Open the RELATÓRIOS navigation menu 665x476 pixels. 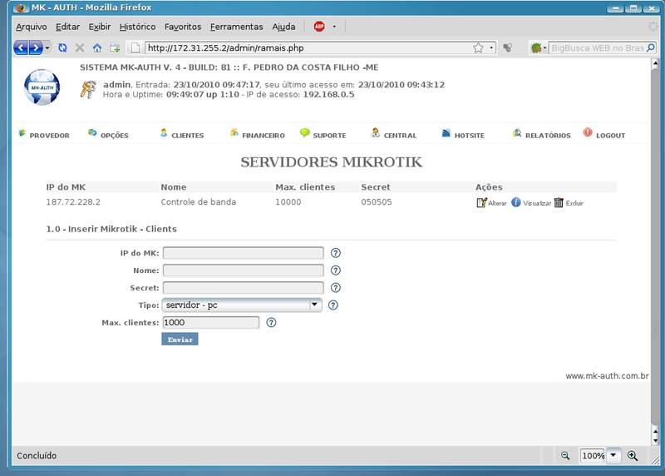coord(542,135)
